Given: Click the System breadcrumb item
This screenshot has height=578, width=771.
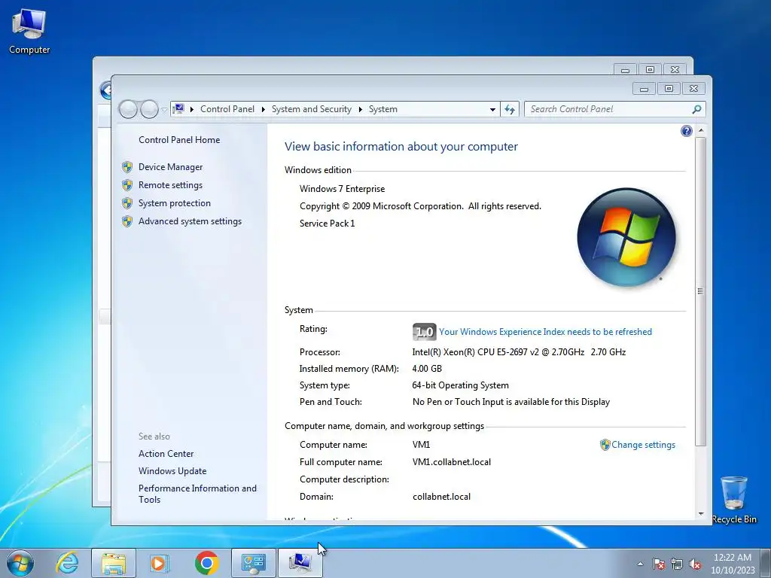Looking at the screenshot, I should 383,109.
